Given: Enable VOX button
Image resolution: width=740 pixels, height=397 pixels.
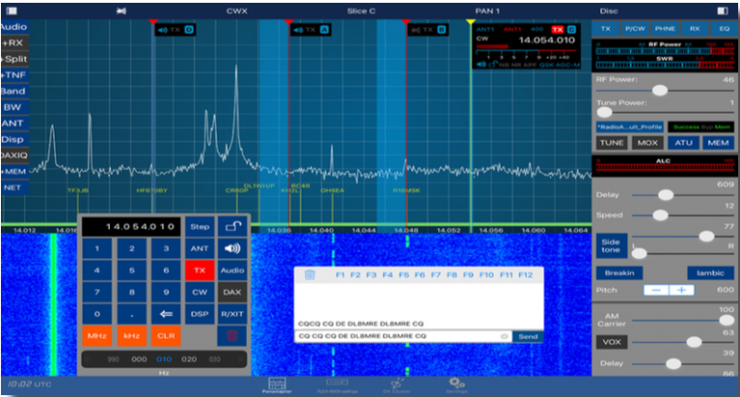Looking at the screenshot, I should pos(612,342).
